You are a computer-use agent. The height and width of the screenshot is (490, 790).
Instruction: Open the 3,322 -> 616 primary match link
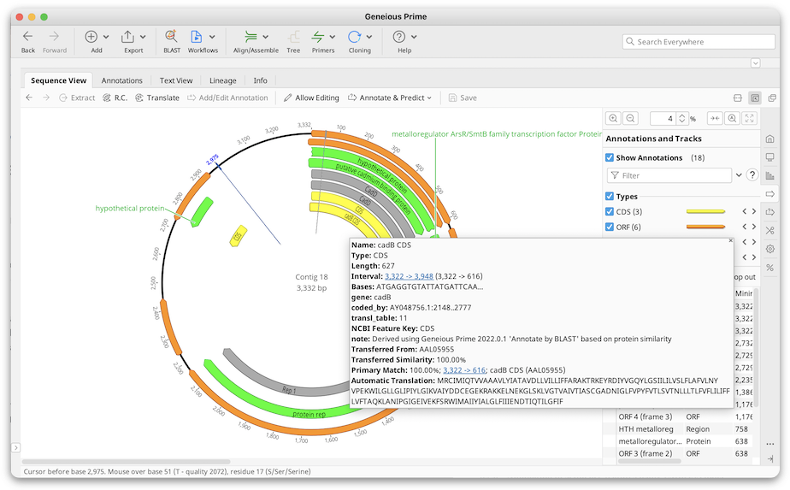tap(464, 370)
